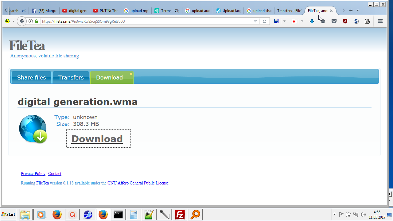Open the list all tabs dropdown arrow
Image resolution: width=393 pixels, height=221 pixels.
(358, 10)
